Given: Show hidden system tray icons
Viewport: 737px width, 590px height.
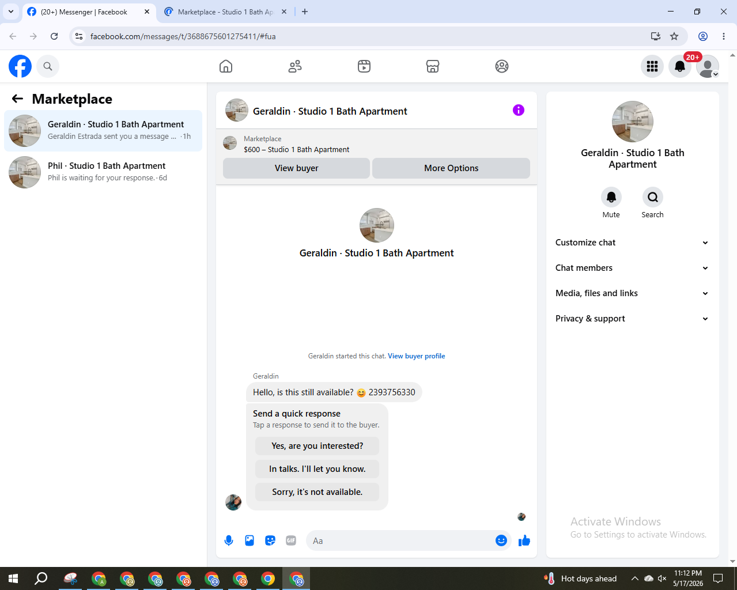Looking at the screenshot, I should click(x=634, y=578).
